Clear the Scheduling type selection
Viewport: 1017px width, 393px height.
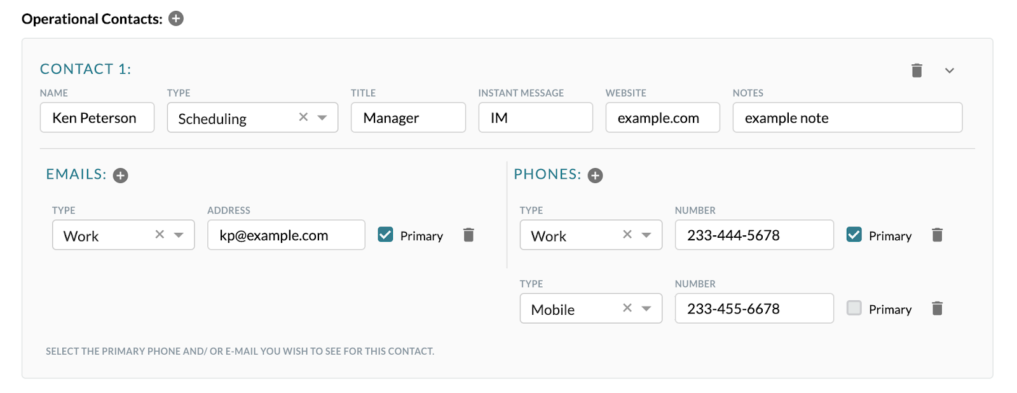tap(302, 117)
